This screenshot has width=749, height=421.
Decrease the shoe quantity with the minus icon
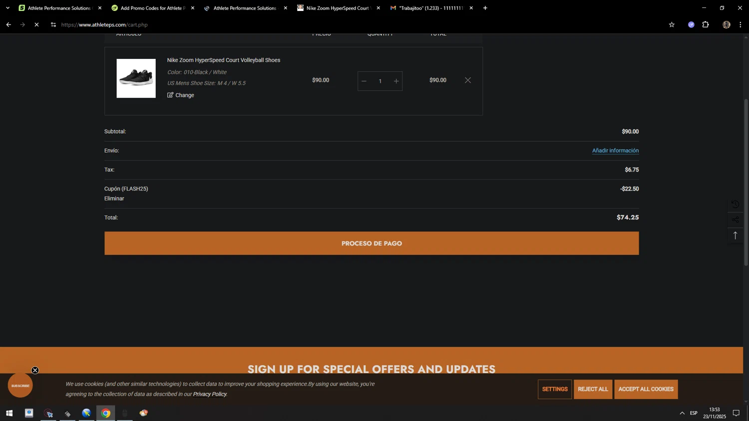pos(364,81)
